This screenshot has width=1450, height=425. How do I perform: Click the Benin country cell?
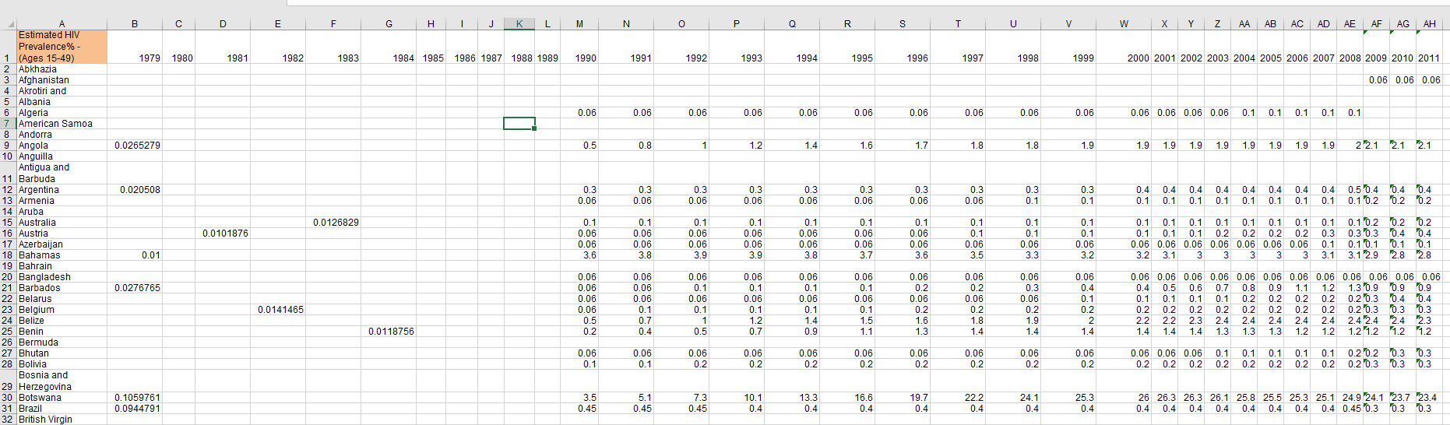tap(62, 332)
